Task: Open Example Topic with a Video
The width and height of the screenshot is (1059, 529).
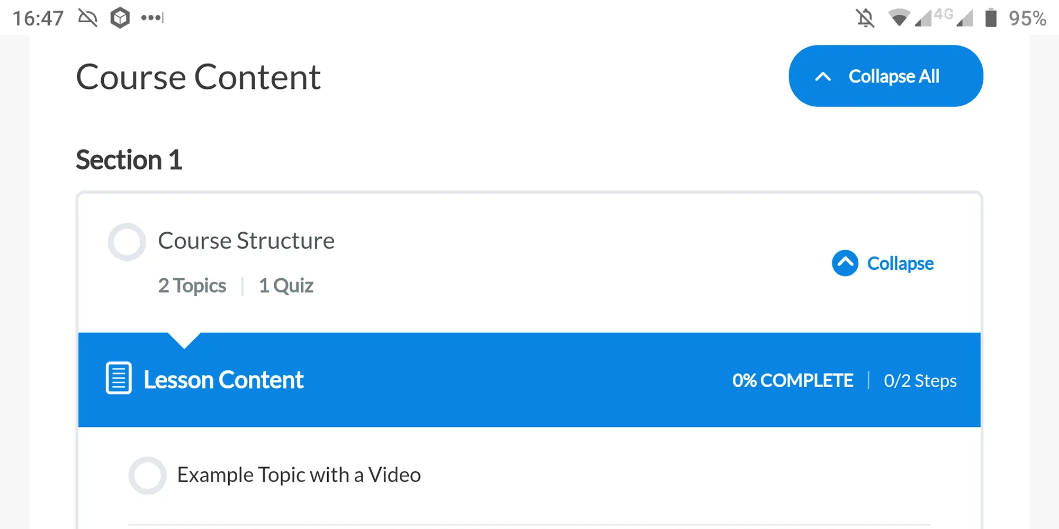Action: (299, 475)
